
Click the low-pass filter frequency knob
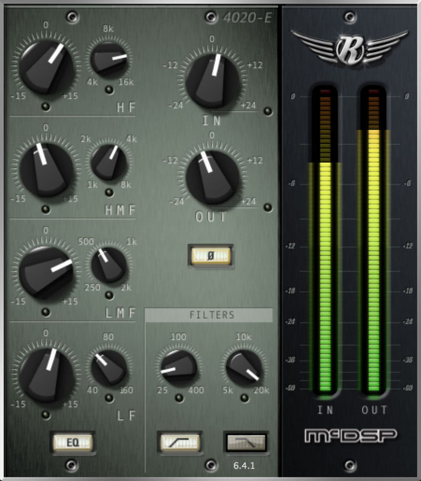click(244, 368)
